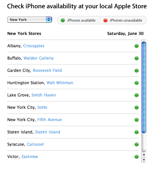The image size is (152, 169).
Task: Click the green iPhones available legend dot
Action: pyautogui.click(x=63, y=20)
